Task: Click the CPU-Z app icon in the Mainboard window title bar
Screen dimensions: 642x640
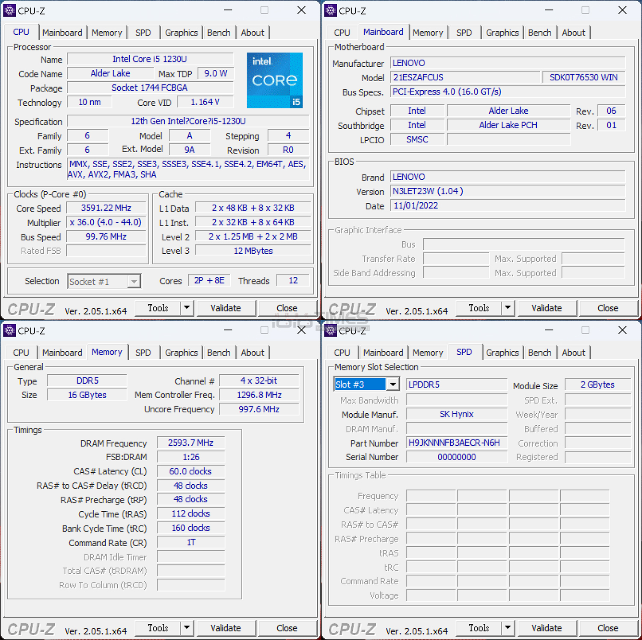Action: [330, 10]
